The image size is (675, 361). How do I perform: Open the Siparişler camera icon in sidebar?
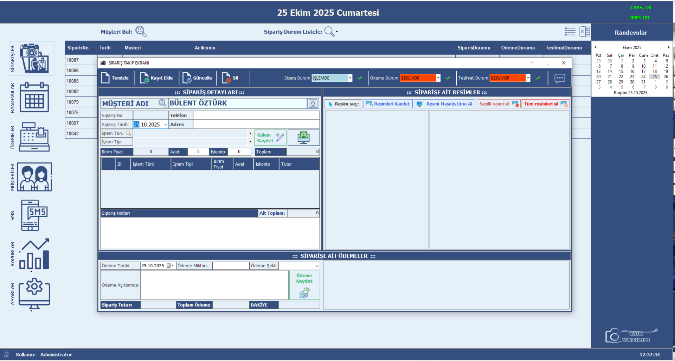[x=34, y=59]
